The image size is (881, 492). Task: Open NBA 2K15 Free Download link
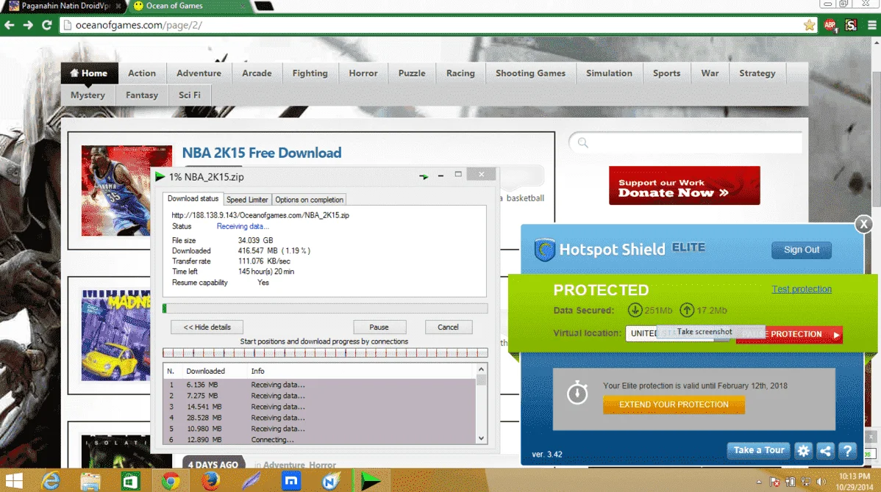(261, 153)
